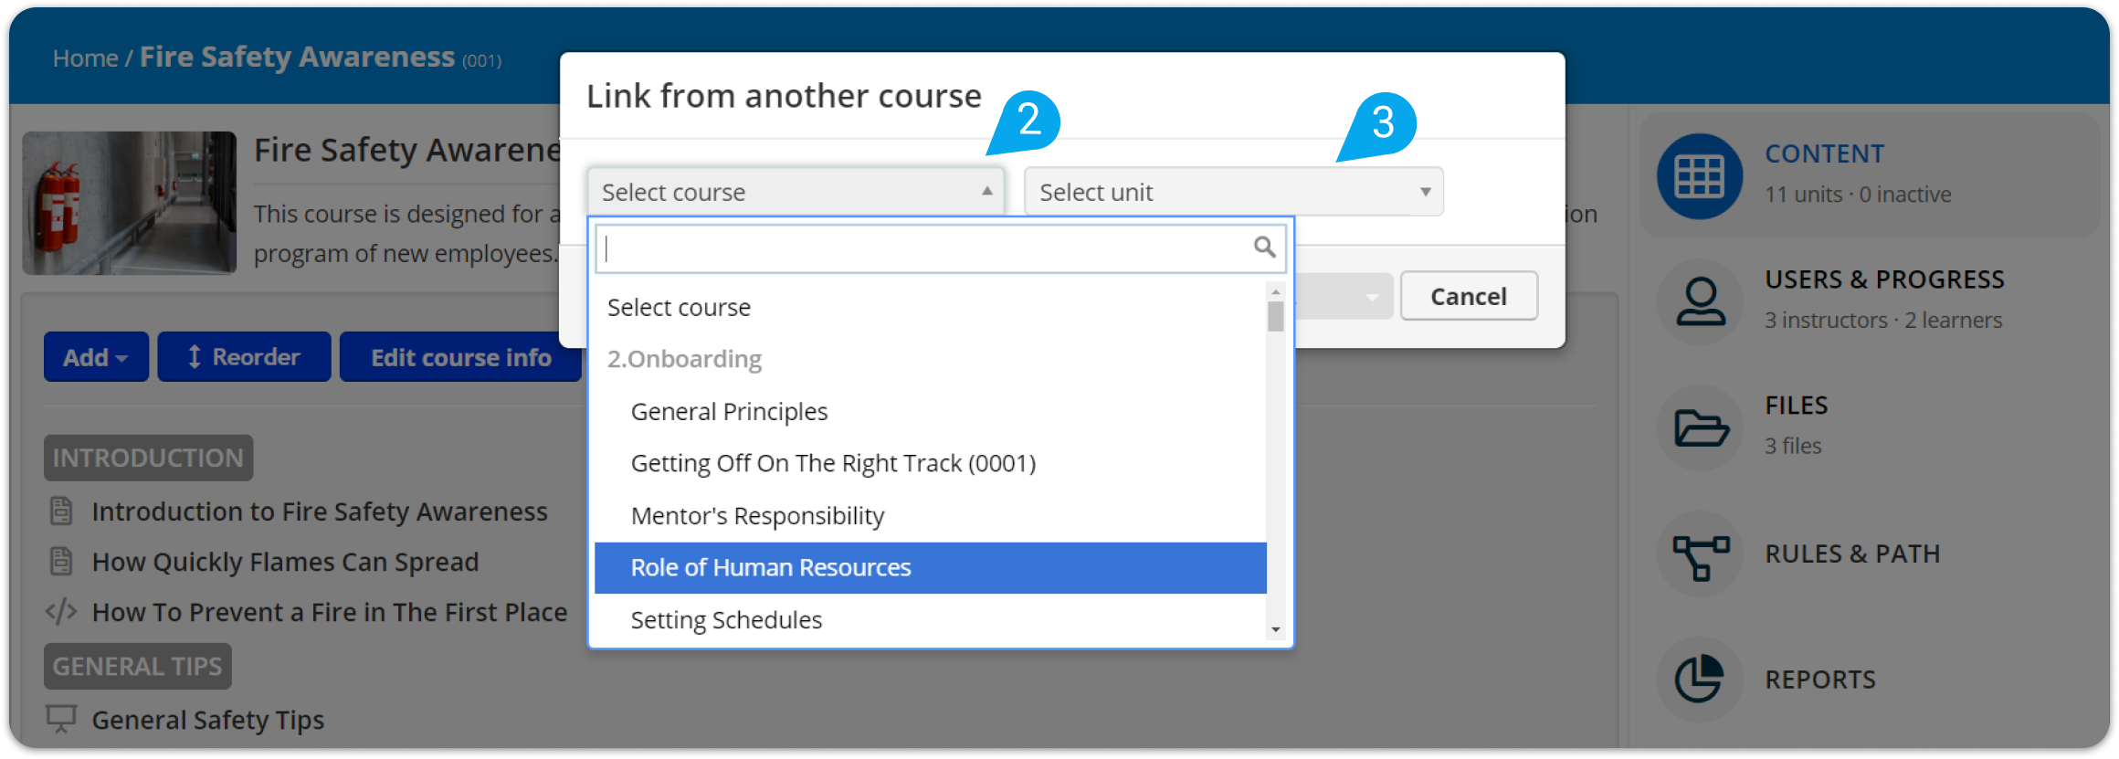
Task: Click the Rules & Path flow icon
Action: click(x=1699, y=555)
